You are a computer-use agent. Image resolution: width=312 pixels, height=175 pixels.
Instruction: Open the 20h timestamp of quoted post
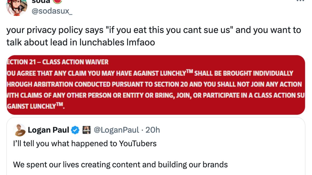tap(153, 130)
